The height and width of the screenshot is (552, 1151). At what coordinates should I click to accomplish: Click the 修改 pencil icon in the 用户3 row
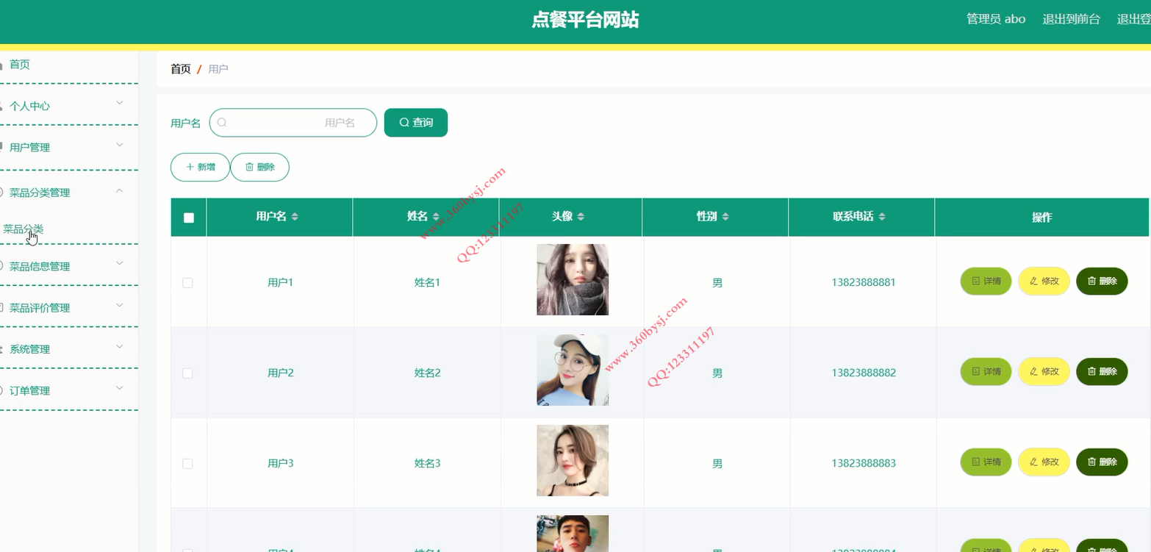click(x=1033, y=462)
